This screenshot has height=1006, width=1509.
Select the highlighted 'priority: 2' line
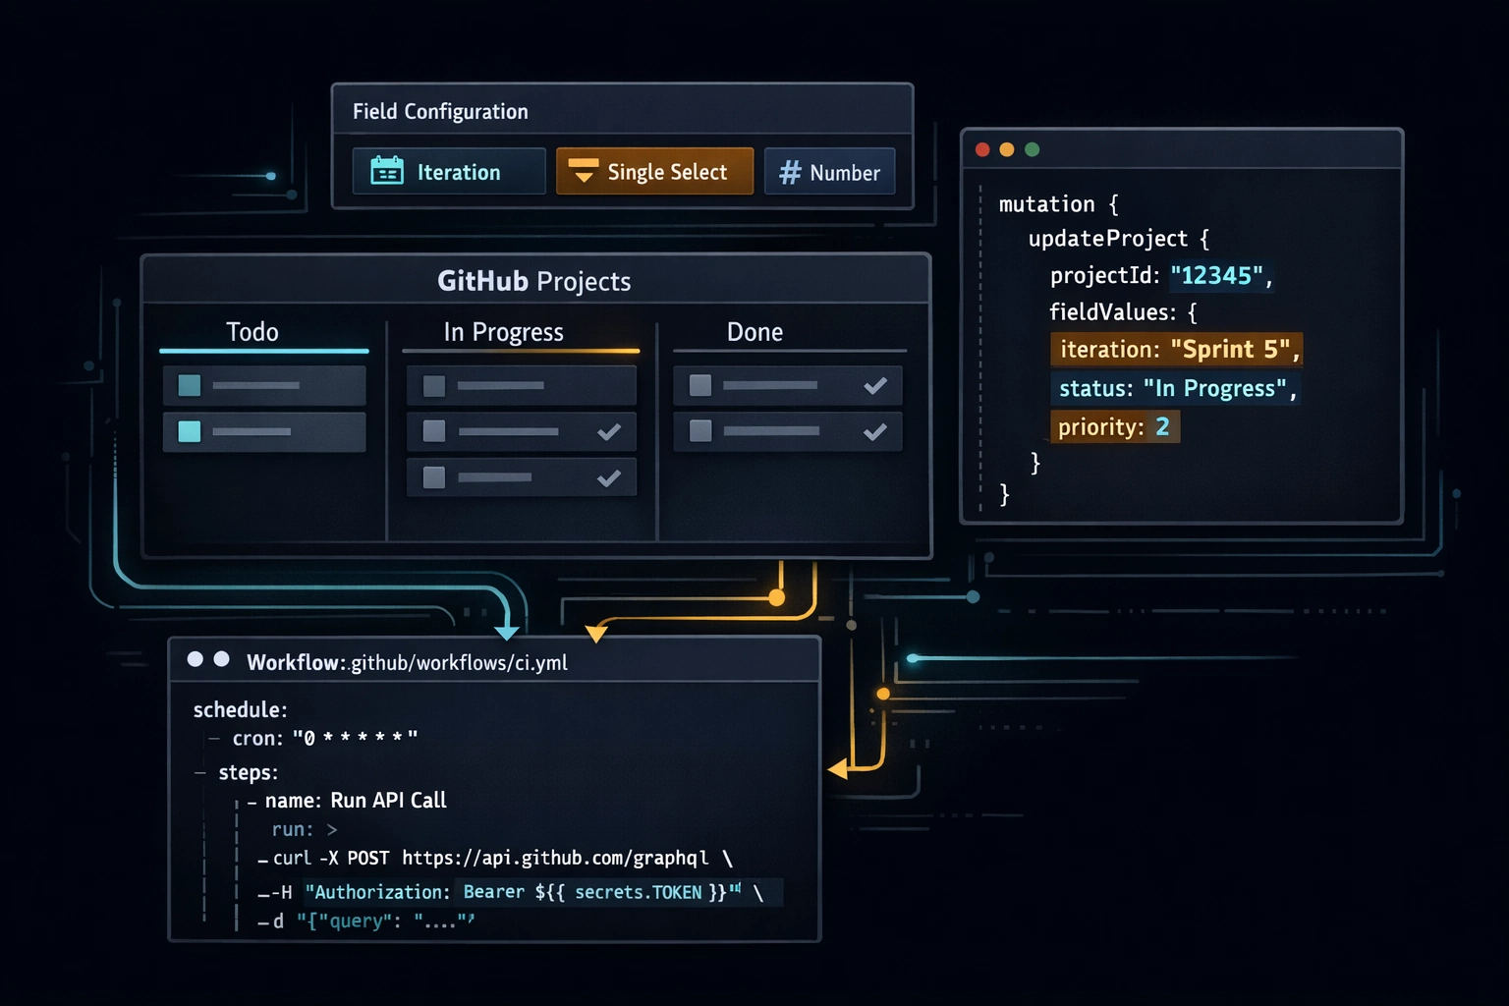[1115, 426]
